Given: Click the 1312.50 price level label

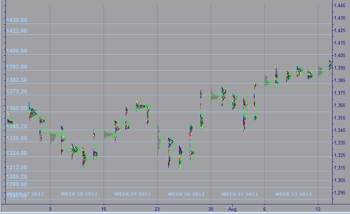Looking at the screenshot, I should tap(16, 168).
